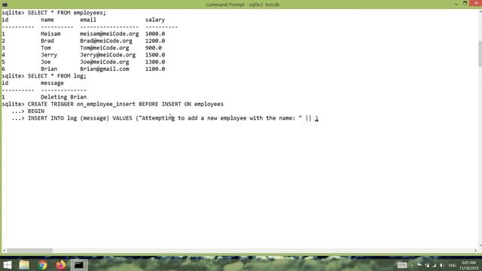This screenshot has height=271, width=482.
Task: Click the name 'Tom' in the table
Action: pyautogui.click(x=46, y=48)
